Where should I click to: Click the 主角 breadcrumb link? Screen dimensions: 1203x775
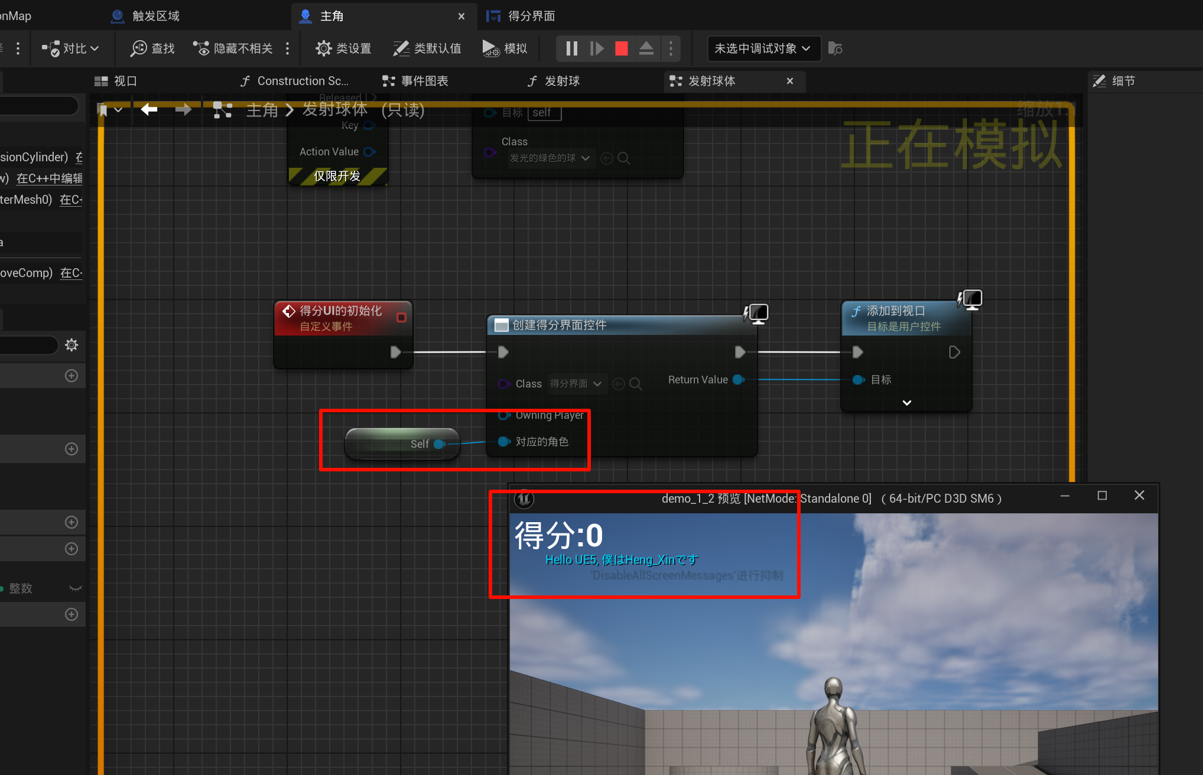(262, 110)
